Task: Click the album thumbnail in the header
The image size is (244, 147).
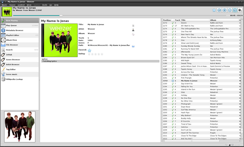Action: (7, 12)
